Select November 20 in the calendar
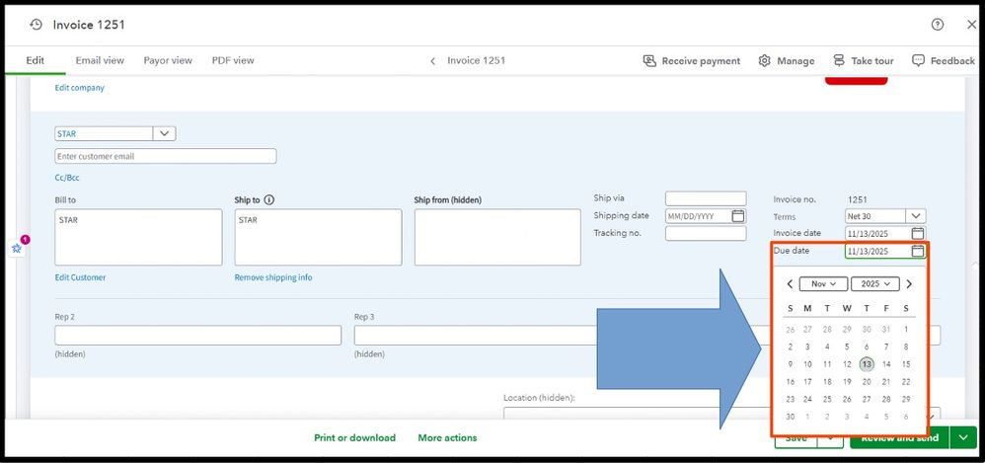 pos(867,382)
